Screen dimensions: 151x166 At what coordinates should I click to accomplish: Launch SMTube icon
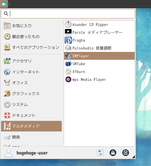click(x=68, y=64)
